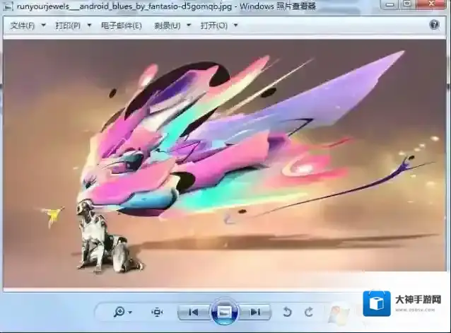This screenshot has width=451, height=333.
Task: Expand the 打开(O) dropdown arrow
Action: (x=235, y=25)
